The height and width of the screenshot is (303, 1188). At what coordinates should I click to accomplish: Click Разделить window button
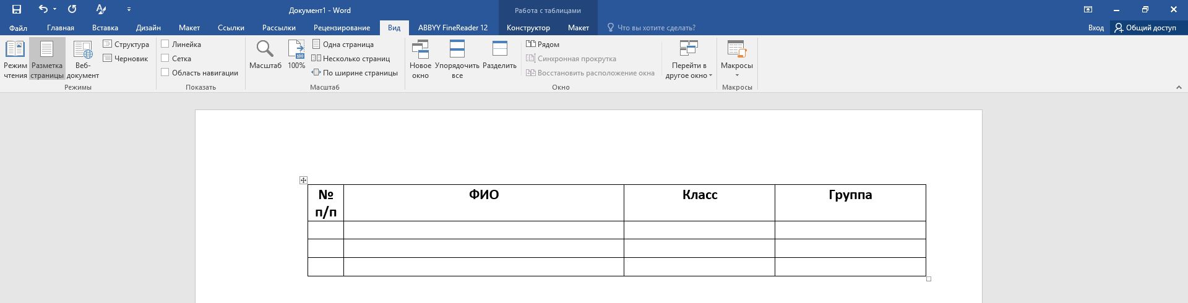pos(499,55)
